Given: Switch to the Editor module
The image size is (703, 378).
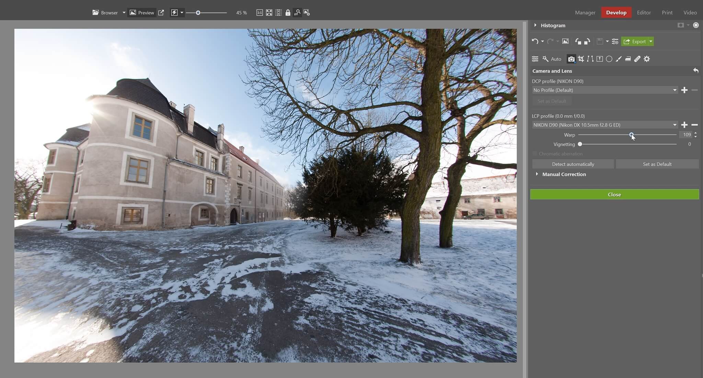Looking at the screenshot, I should 644,12.
